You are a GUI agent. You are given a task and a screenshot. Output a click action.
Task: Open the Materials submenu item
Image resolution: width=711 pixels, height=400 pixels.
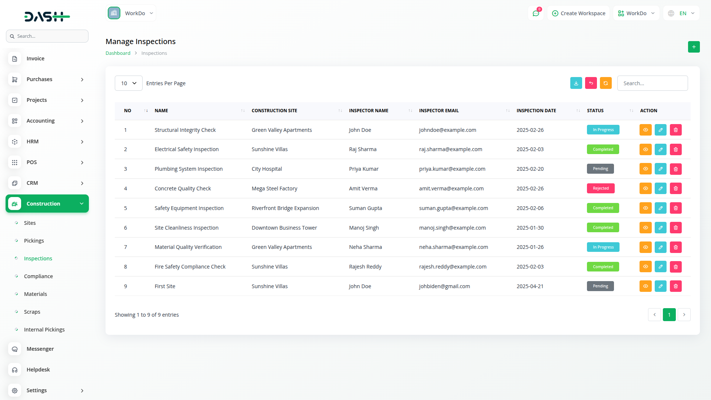(36, 294)
